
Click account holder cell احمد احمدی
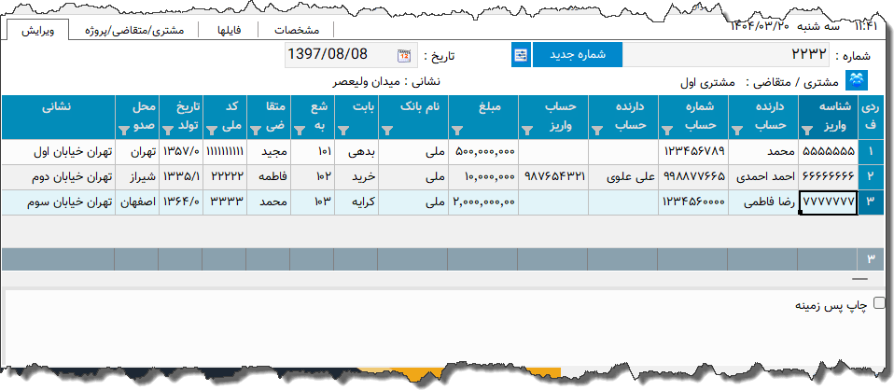(764, 176)
